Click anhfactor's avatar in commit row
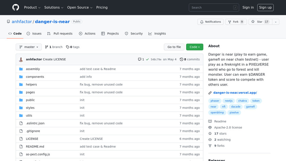Image resolution: width=286 pixels, height=161 pixels. (x=21, y=59)
